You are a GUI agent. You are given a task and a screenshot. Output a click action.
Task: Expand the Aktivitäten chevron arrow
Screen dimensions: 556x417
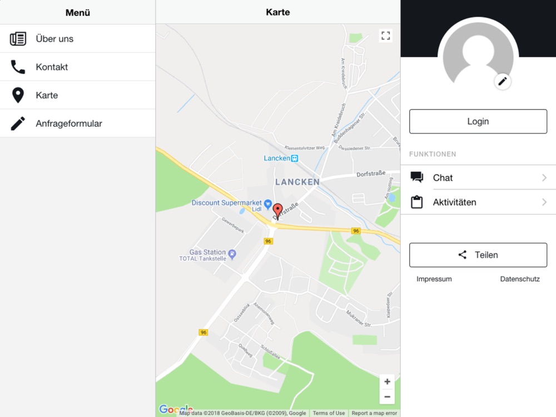pos(544,202)
